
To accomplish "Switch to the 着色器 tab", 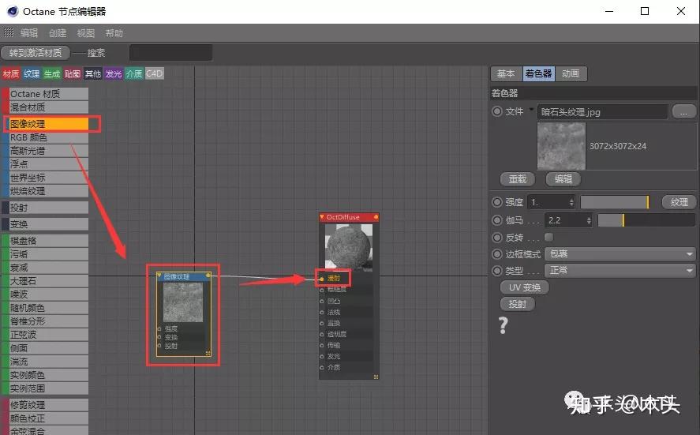I will [x=538, y=73].
